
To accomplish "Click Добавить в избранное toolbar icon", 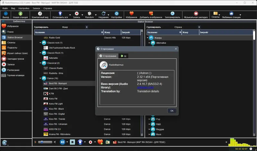I will pos(151,13).
